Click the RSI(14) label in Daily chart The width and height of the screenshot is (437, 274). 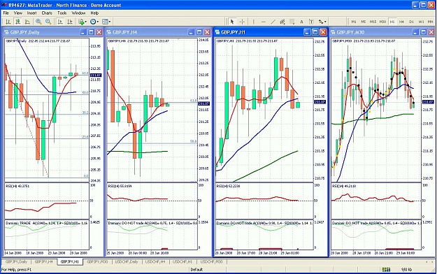(17, 186)
